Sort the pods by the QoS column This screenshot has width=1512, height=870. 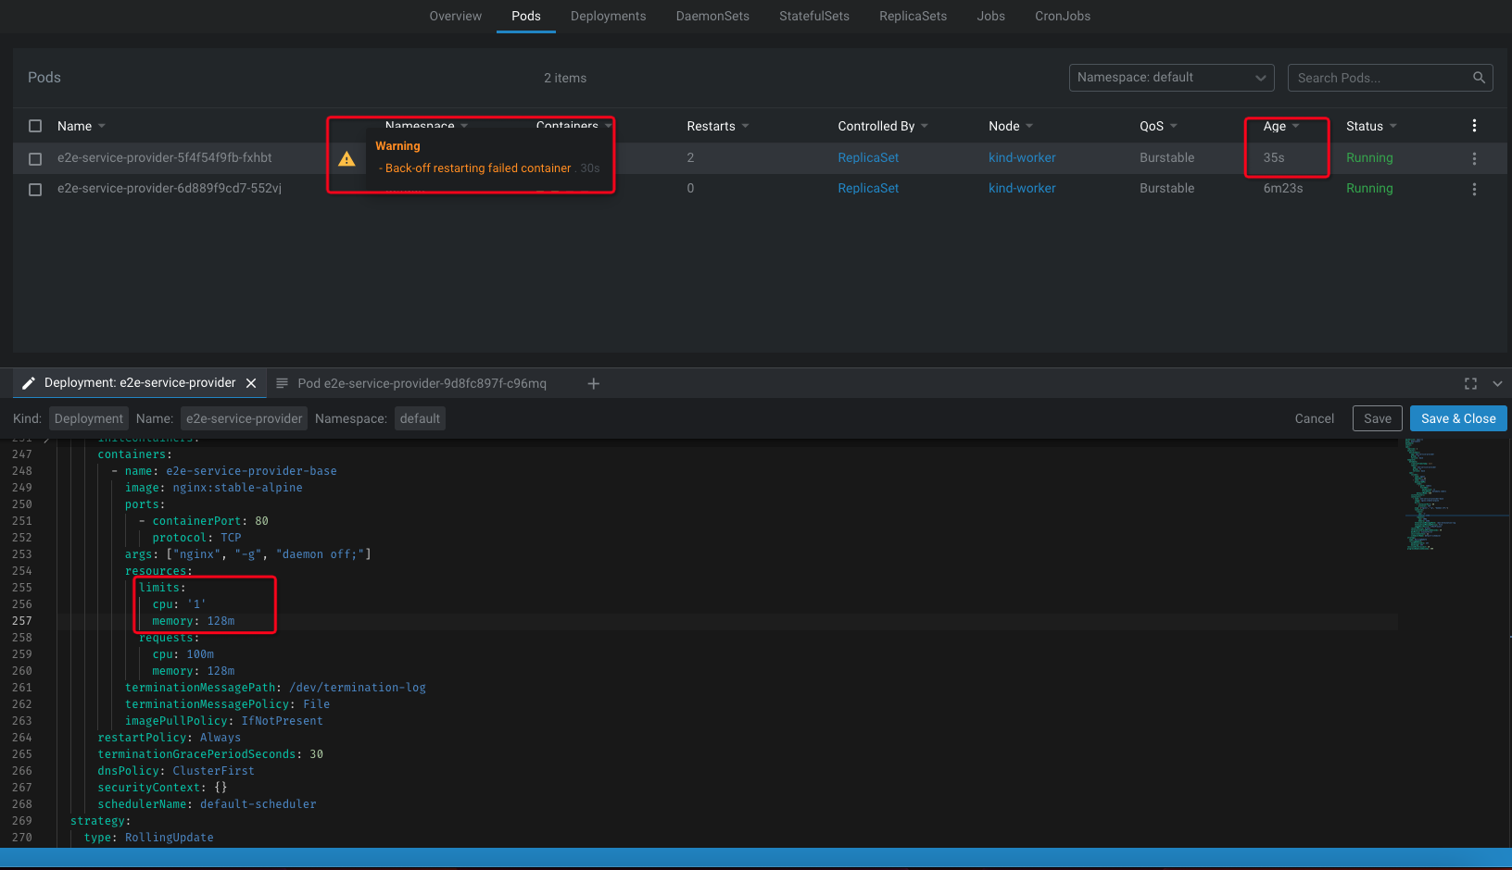point(1158,126)
